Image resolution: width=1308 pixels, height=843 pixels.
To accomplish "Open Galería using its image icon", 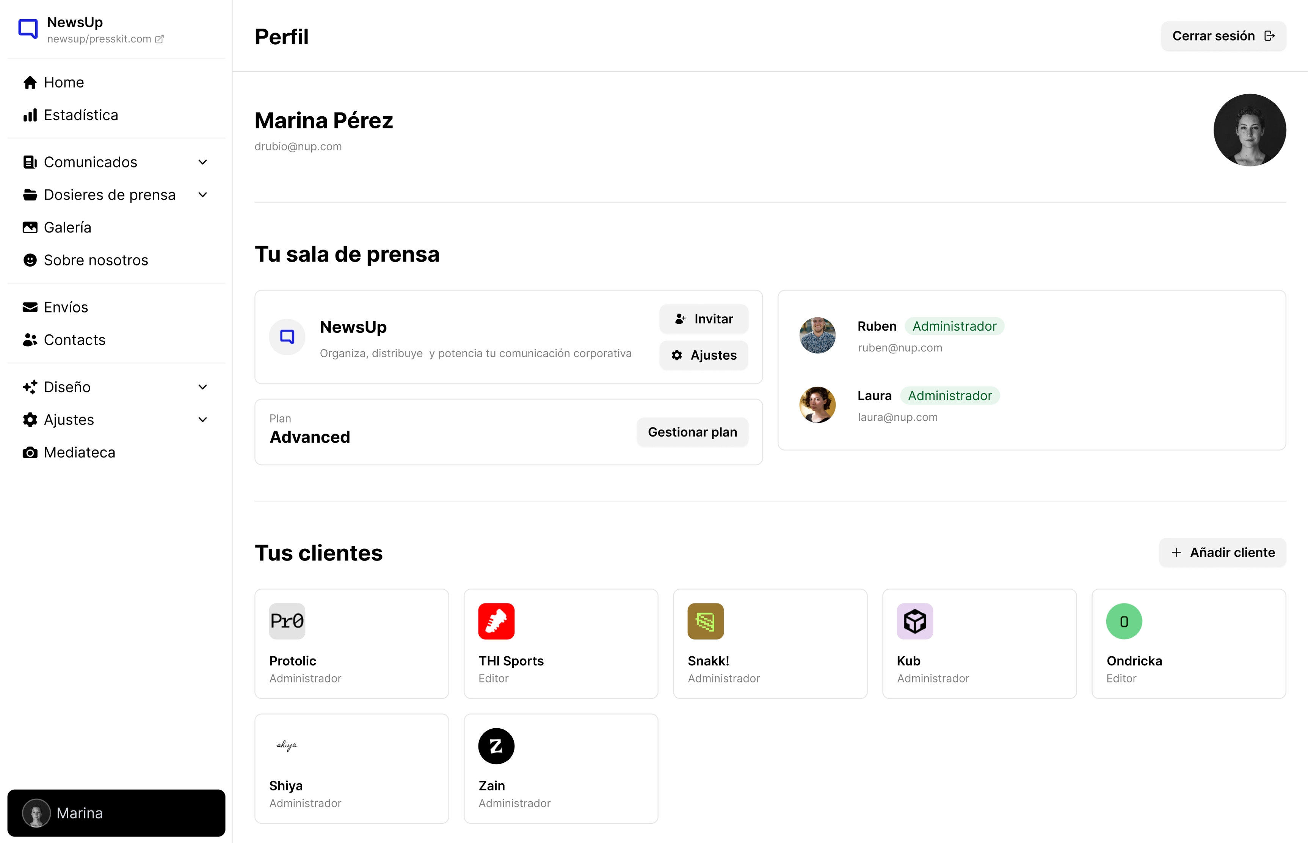I will (x=30, y=227).
